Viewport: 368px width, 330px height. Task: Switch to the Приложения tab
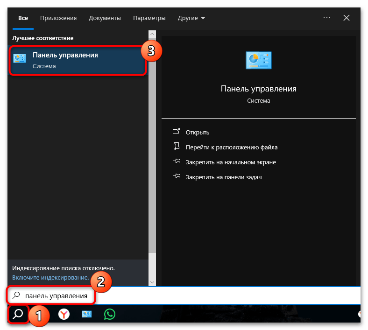tap(58, 18)
